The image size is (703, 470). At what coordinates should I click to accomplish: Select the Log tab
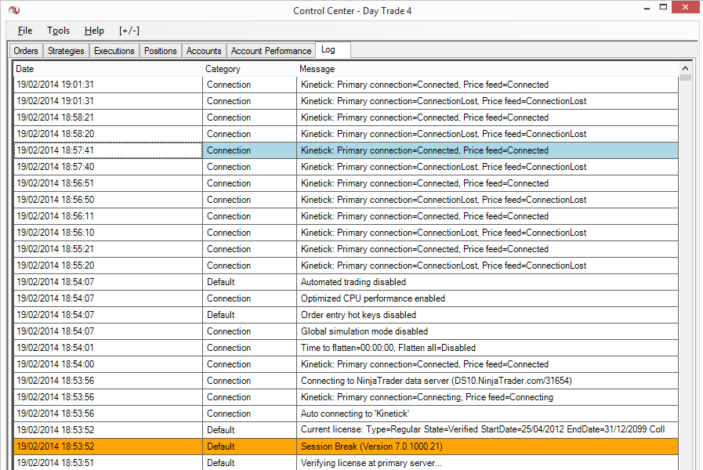coord(332,49)
